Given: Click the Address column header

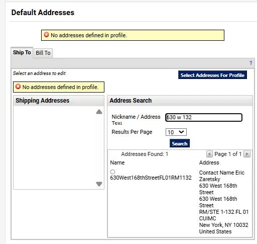Looking at the screenshot, I should click(209, 162).
